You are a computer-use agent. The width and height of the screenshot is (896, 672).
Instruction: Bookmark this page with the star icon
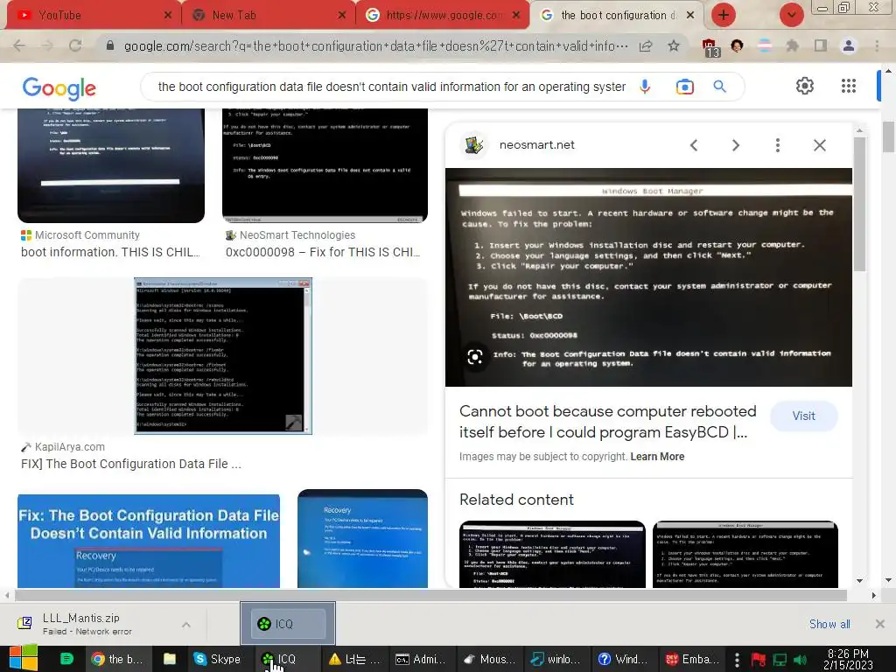click(674, 45)
